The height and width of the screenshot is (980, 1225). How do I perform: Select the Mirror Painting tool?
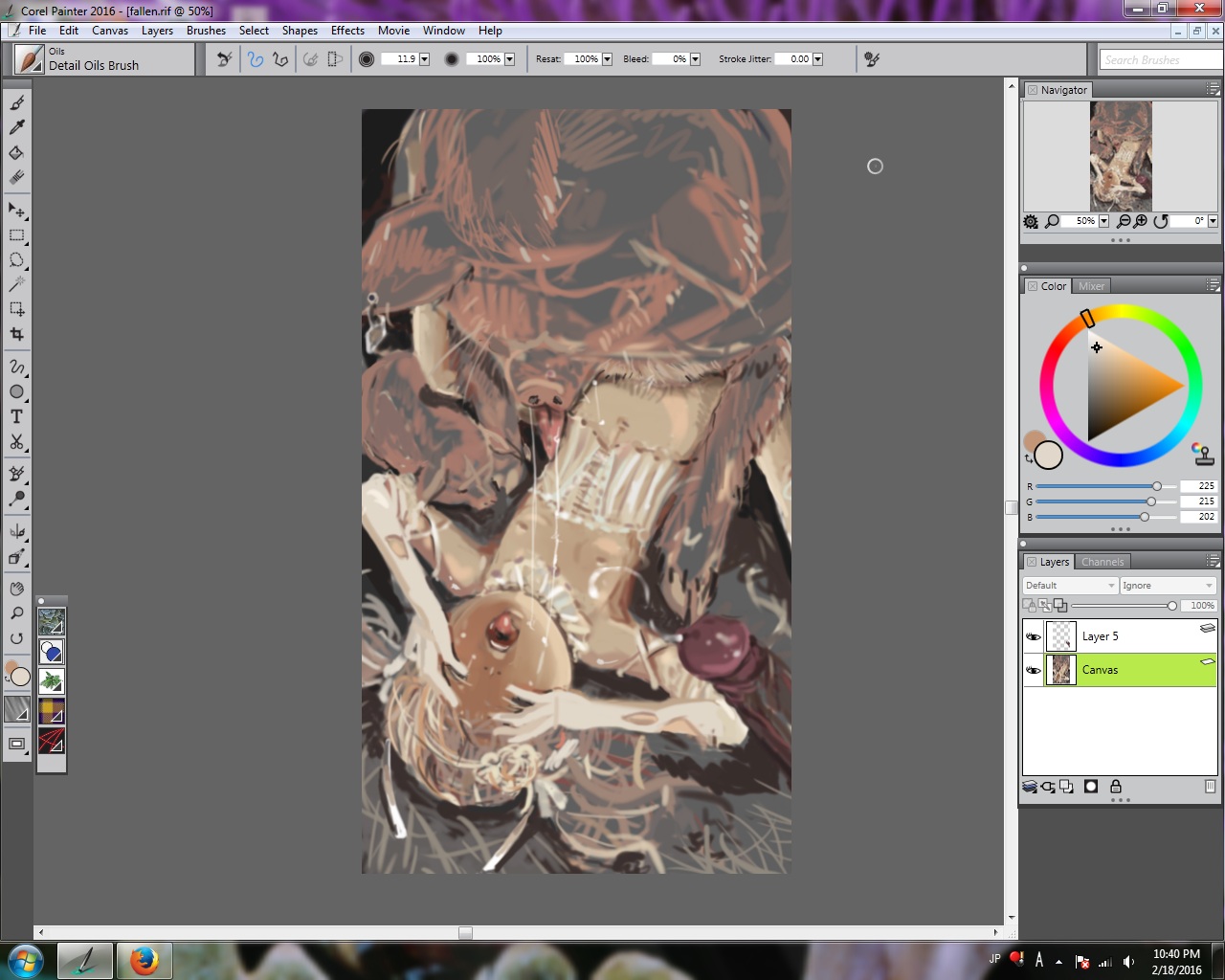point(16,531)
